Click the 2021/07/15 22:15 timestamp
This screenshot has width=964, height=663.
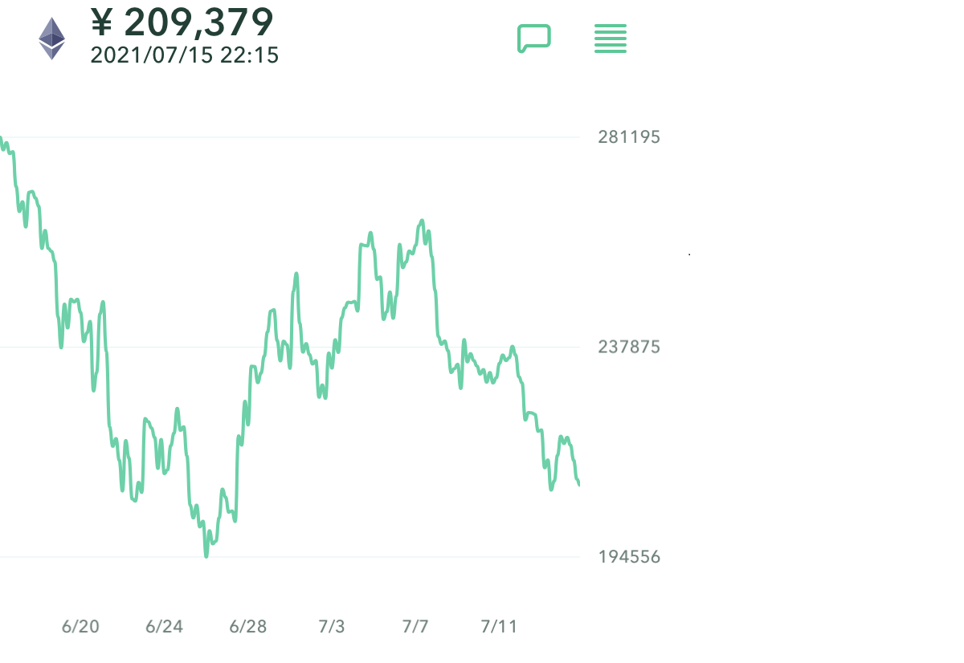tap(185, 55)
